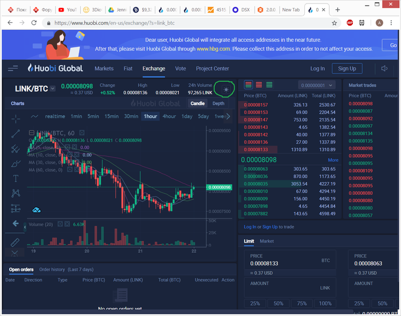
Task: Open the user profile avatar in Chrome
Action: pyautogui.click(x=379, y=23)
